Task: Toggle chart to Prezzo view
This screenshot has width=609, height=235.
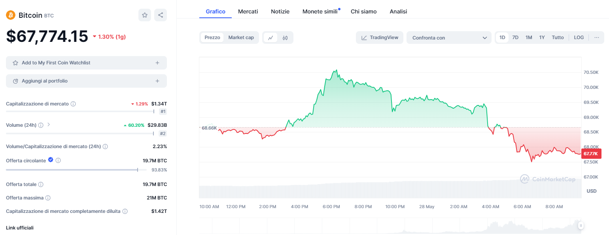Action: click(x=212, y=38)
